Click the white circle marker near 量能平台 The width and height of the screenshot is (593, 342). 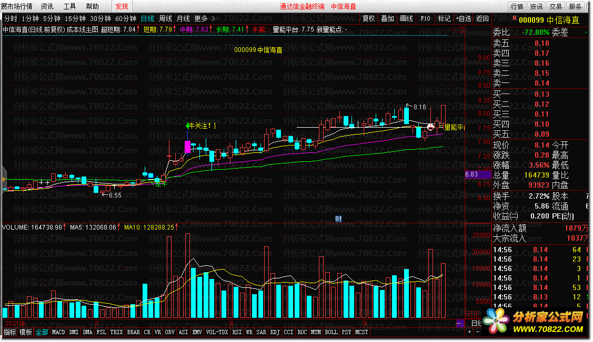pos(430,127)
